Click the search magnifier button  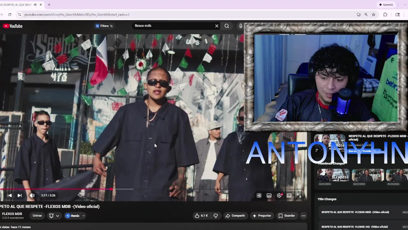227,26
